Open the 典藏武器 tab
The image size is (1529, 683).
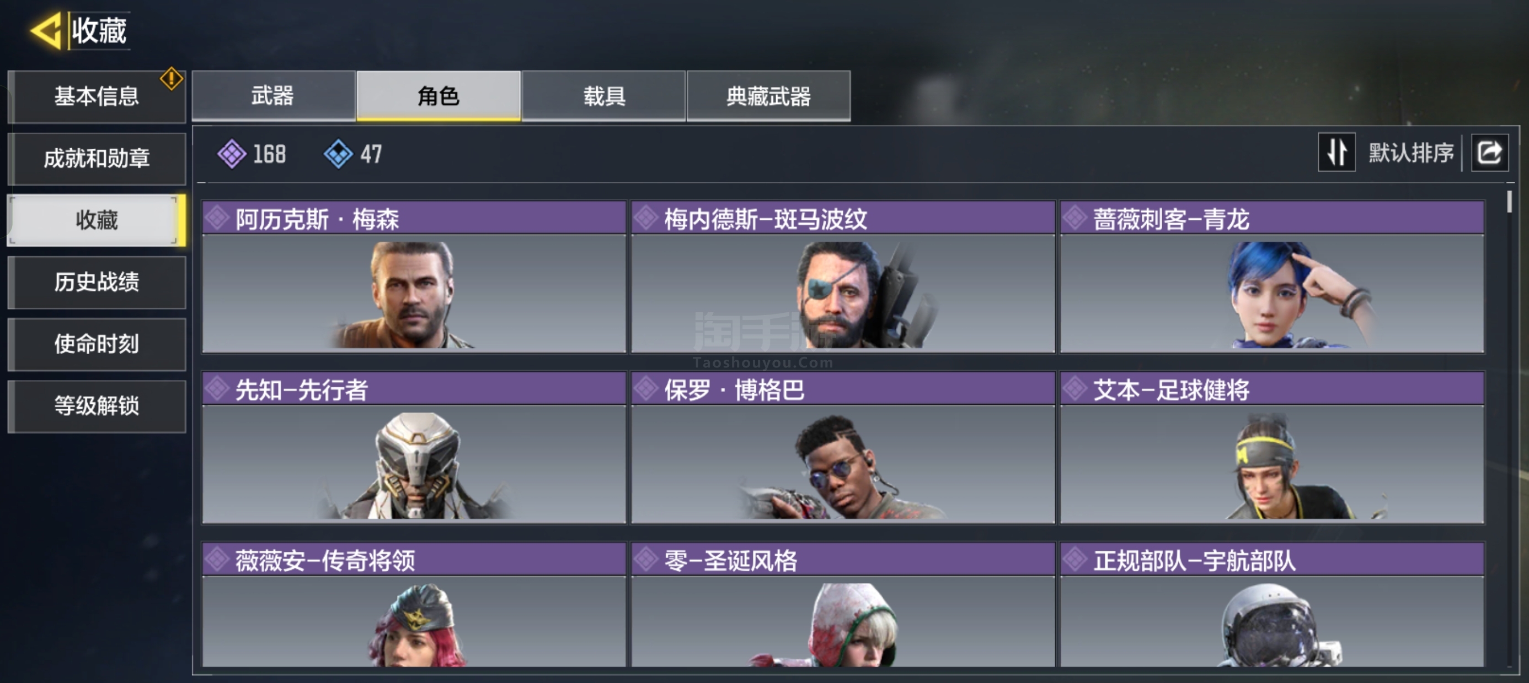[769, 96]
